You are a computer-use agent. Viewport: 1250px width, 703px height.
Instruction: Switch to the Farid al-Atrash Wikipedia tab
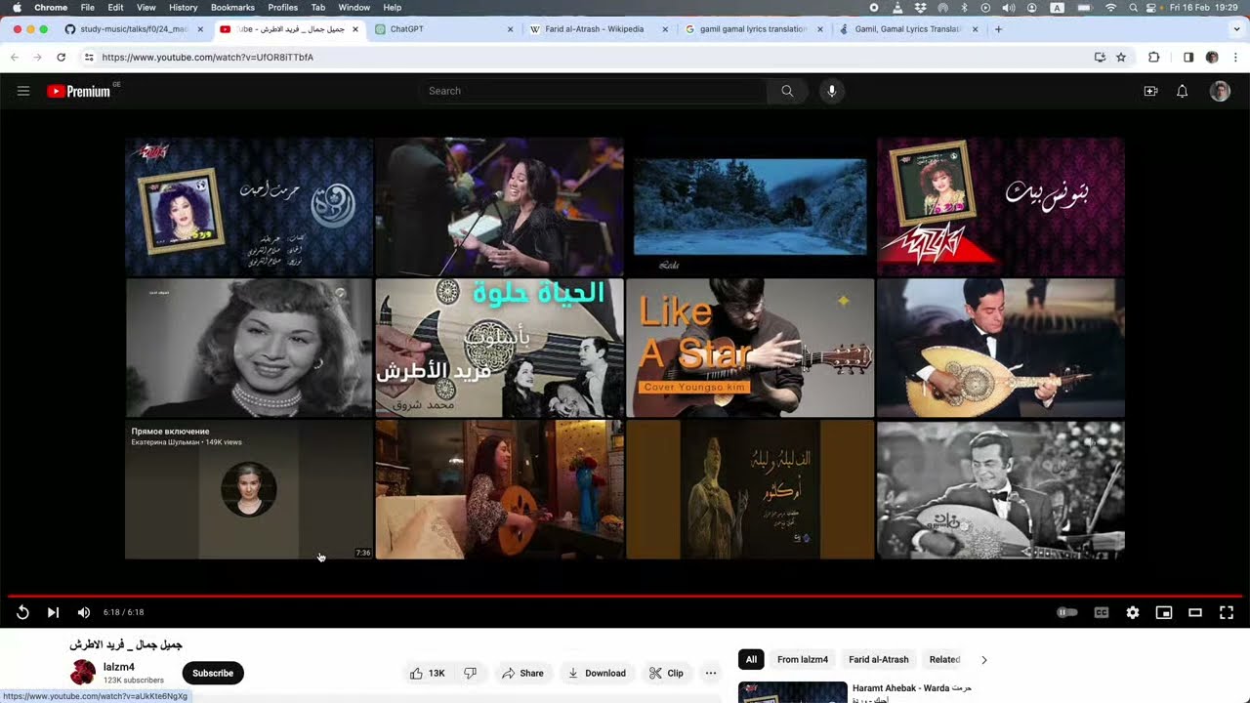coord(600,29)
